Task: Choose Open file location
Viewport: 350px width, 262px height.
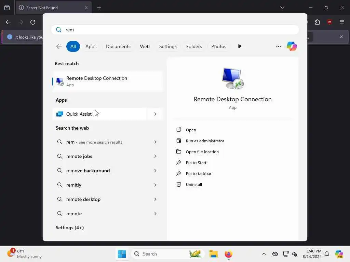Action: coord(202,152)
